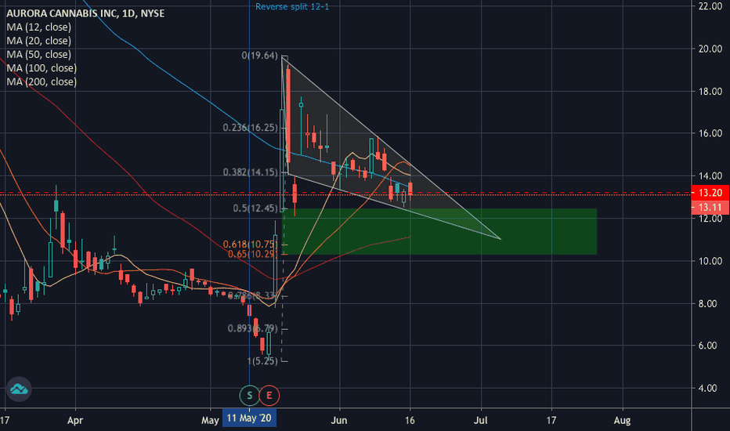Open the red E earnings marker
The width and height of the screenshot is (730, 431).
[x=269, y=396]
